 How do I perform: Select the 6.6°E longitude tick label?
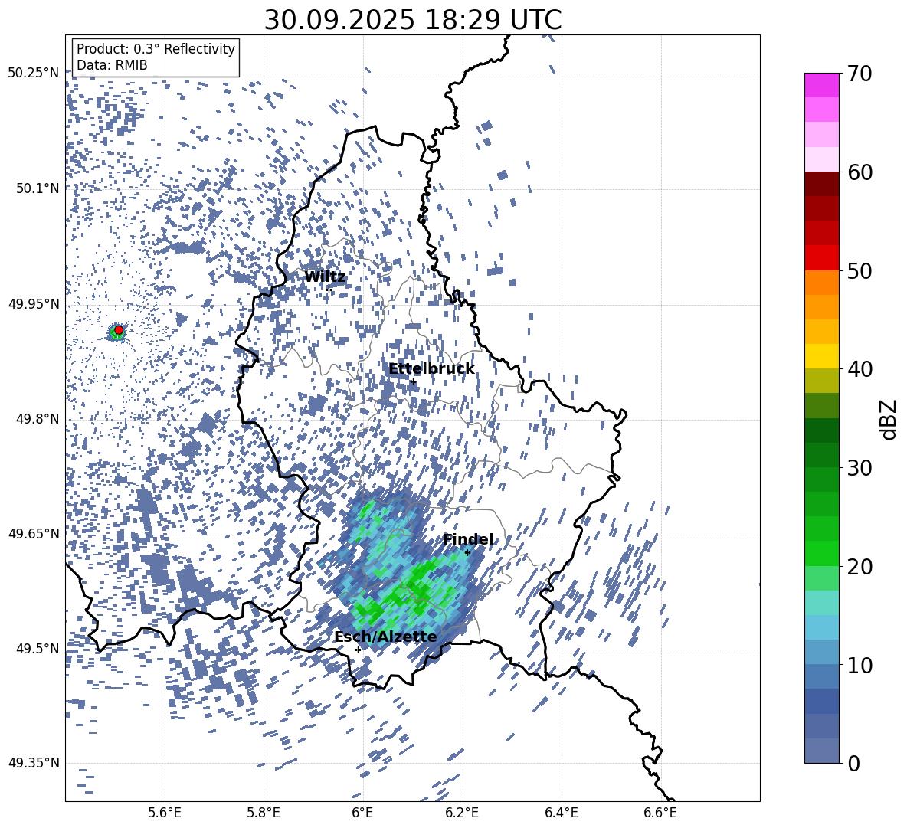click(660, 813)
